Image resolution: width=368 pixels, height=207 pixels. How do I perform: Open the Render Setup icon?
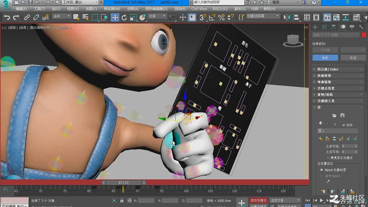tap(356, 18)
